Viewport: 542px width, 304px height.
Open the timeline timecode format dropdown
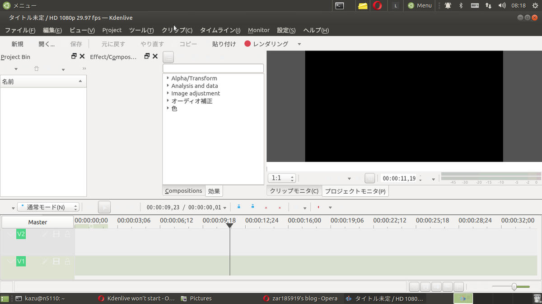[225, 208]
